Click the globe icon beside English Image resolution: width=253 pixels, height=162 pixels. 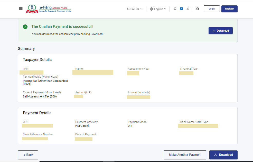[151, 9]
